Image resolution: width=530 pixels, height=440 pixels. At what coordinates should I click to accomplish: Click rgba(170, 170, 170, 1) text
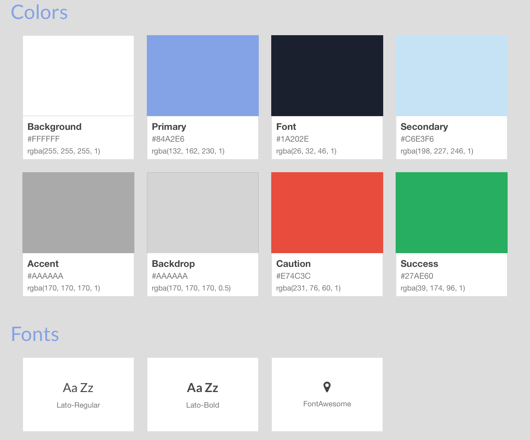[x=64, y=288]
